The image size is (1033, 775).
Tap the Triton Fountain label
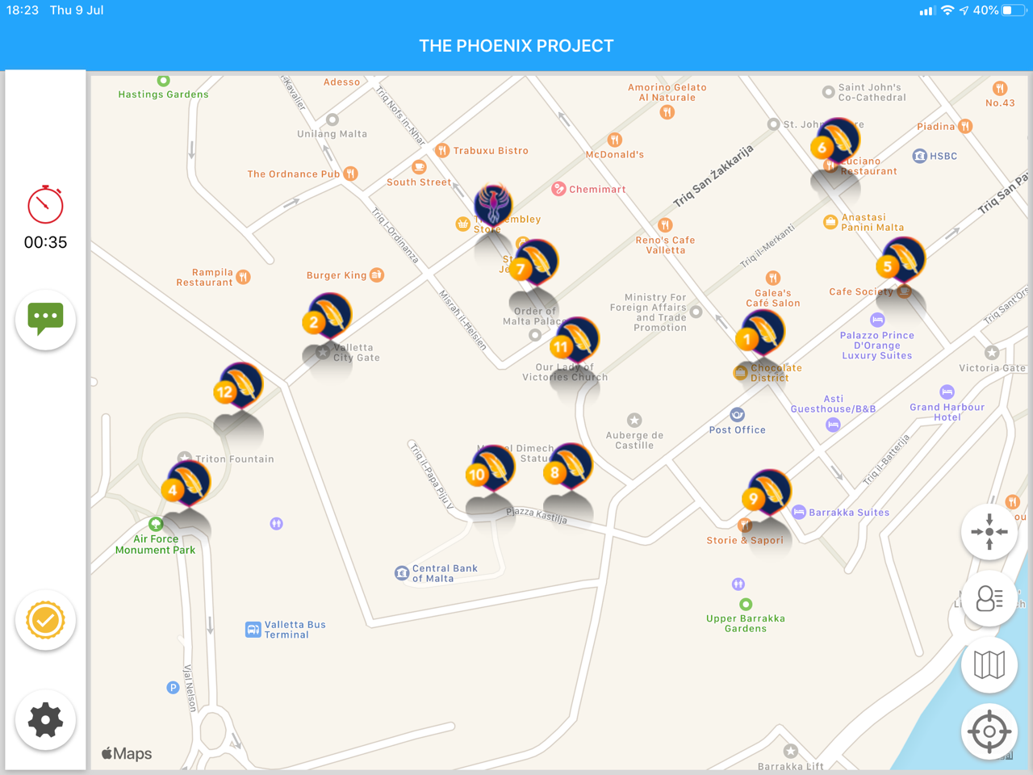235,459
